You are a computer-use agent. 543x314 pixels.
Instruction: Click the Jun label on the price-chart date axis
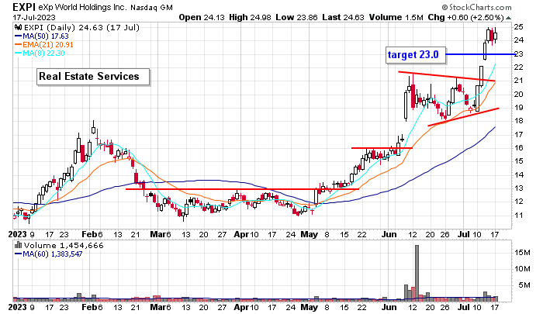point(389,234)
